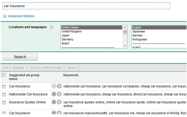The width and height of the screenshot is (187, 117).
Task: Check the Insurance Quotes Online checkbox
Action: pos(4,102)
